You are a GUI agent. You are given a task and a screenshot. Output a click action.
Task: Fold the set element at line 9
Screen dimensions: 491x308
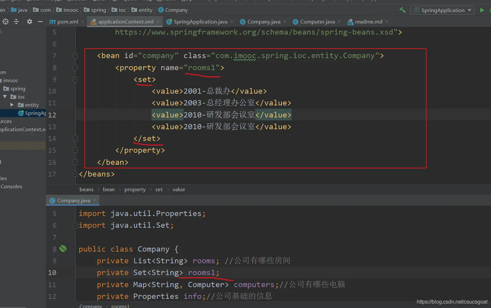75,80
